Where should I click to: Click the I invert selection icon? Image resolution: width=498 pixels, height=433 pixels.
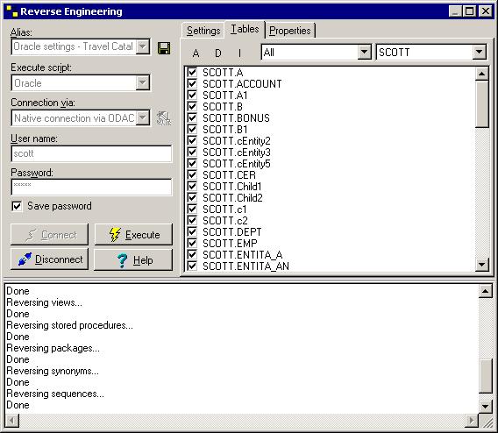point(239,53)
